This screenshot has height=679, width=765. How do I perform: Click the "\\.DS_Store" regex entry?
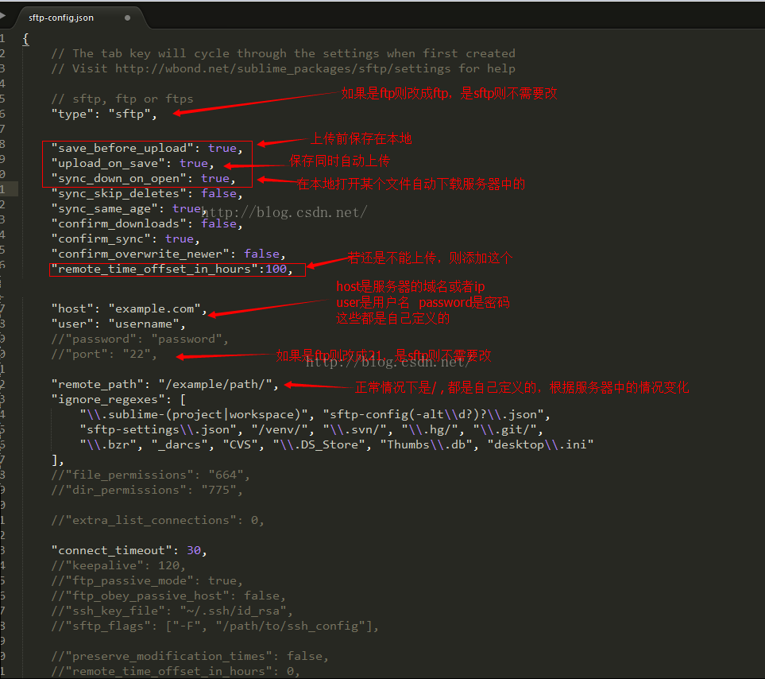[x=319, y=444]
